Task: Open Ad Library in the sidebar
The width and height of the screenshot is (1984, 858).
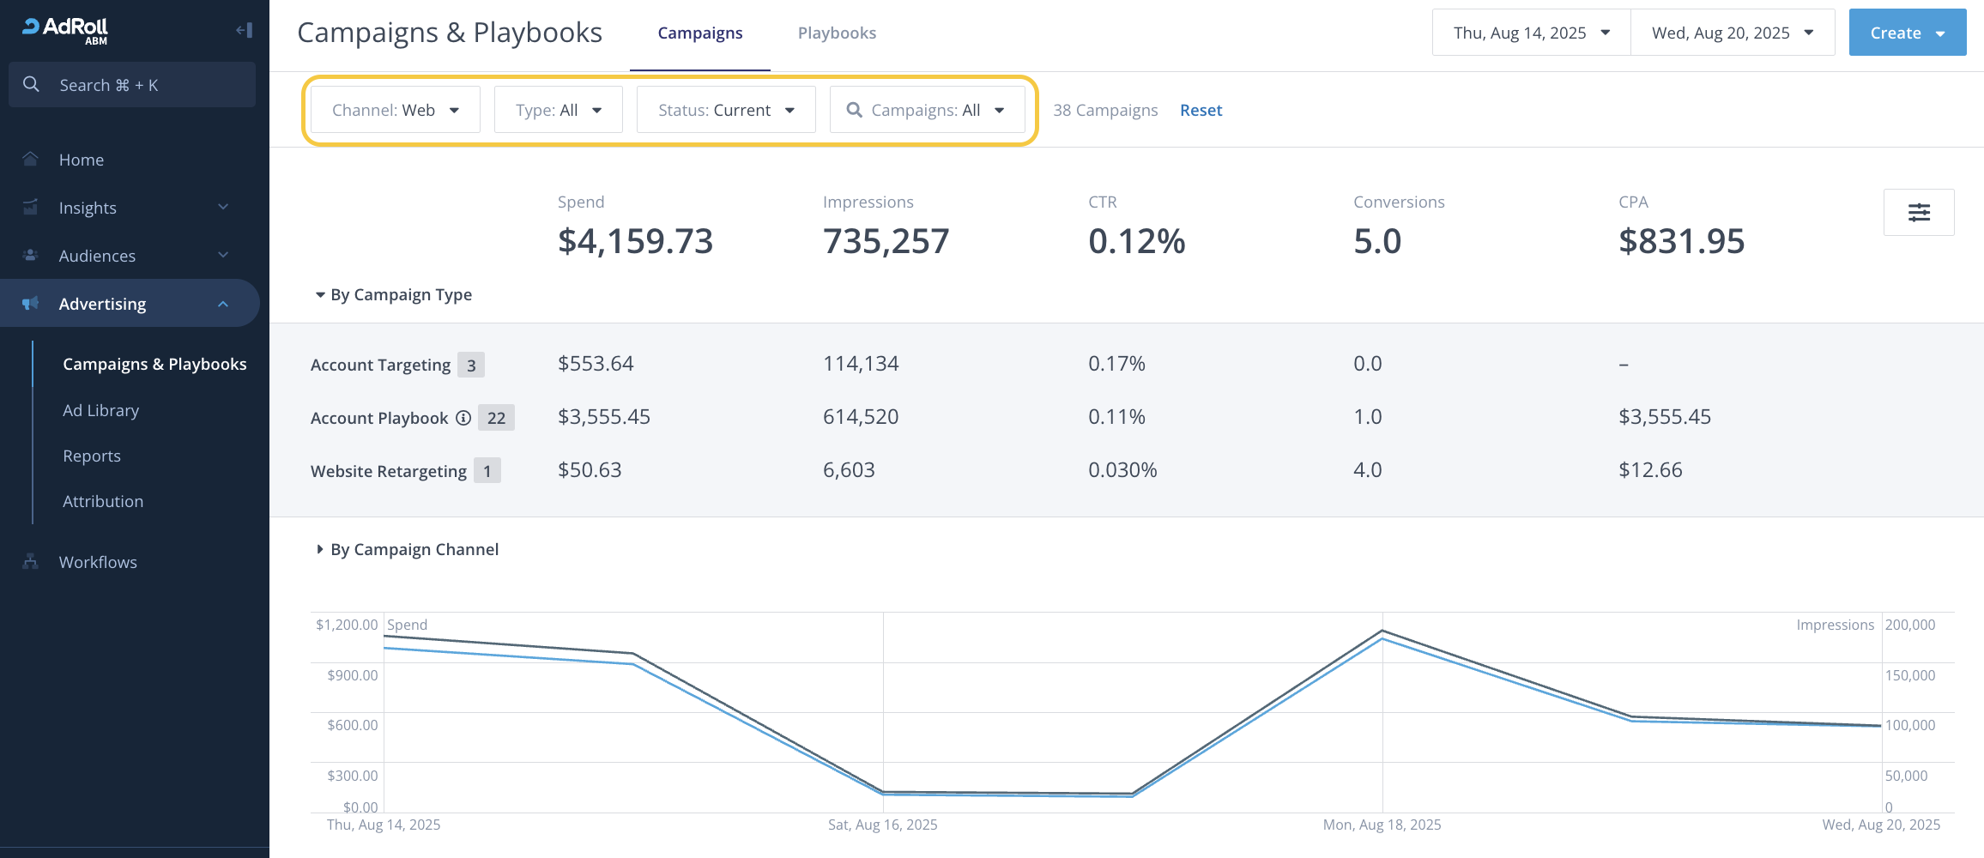Action: click(x=100, y=410)
